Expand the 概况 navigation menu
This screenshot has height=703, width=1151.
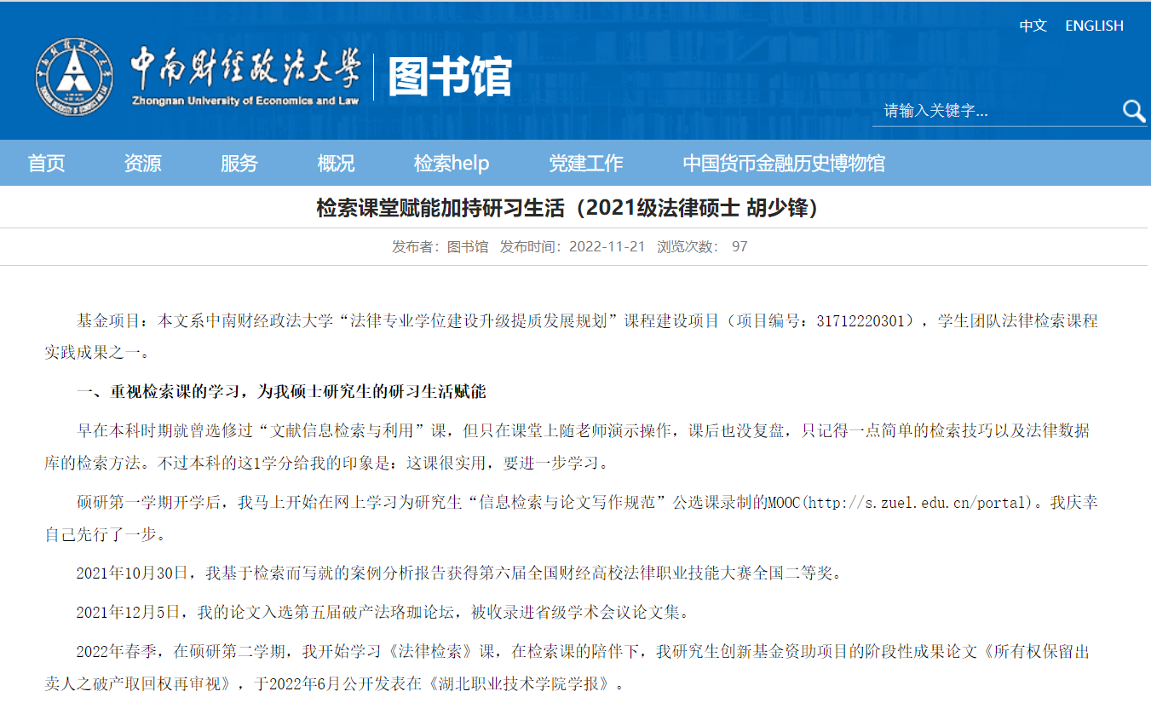pyautogui.click(x=336, y=163)
